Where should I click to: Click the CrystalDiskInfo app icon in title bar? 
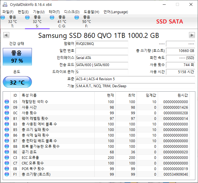(5, 4)
